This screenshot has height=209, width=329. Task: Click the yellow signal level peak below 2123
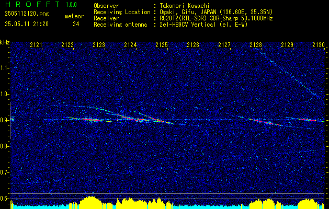90,202
